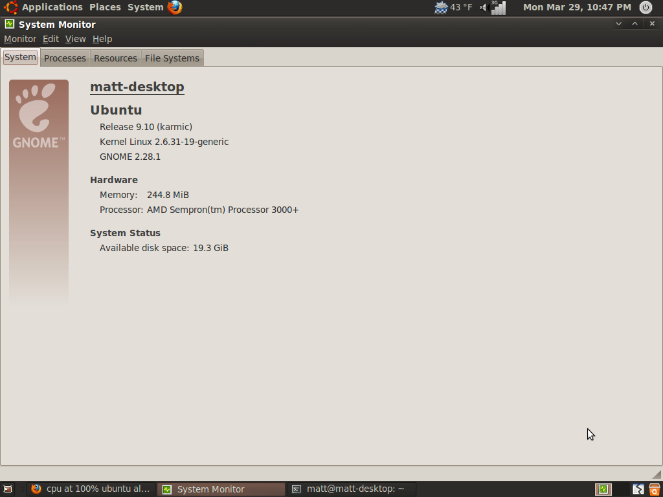Switch to the Resources tab
The height and width of the screenshot is (497, 663).
pyautogui.click(x=115, y=58)
